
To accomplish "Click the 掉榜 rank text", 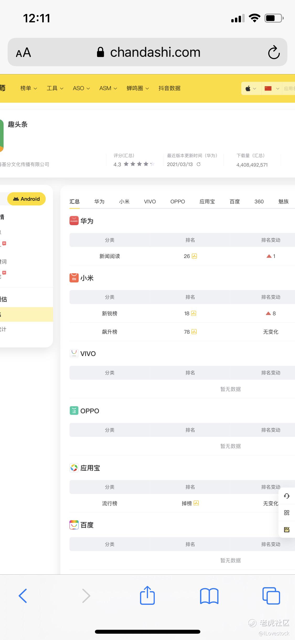I will [187, 503].
